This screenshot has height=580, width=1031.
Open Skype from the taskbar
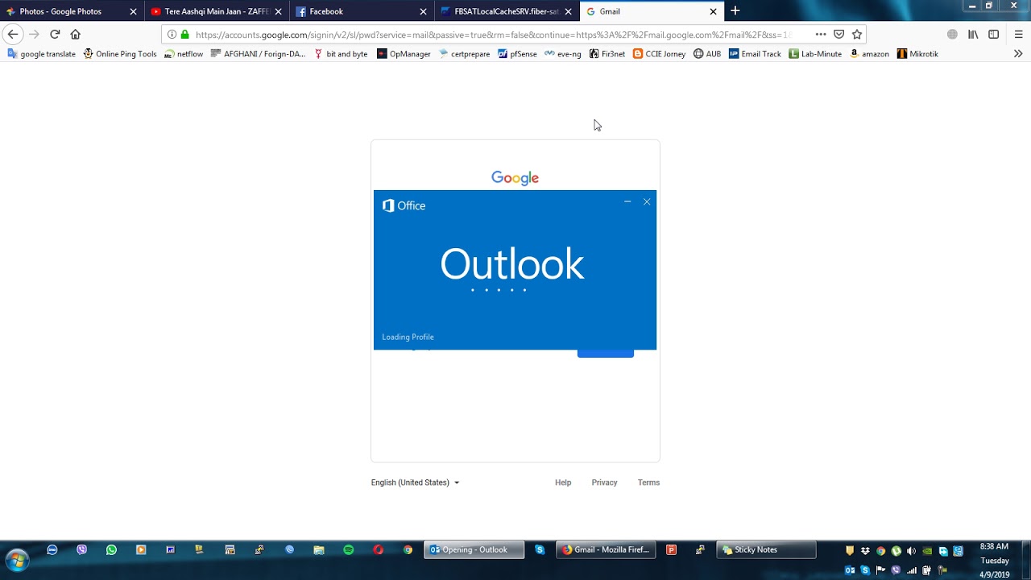coord(540,550)
